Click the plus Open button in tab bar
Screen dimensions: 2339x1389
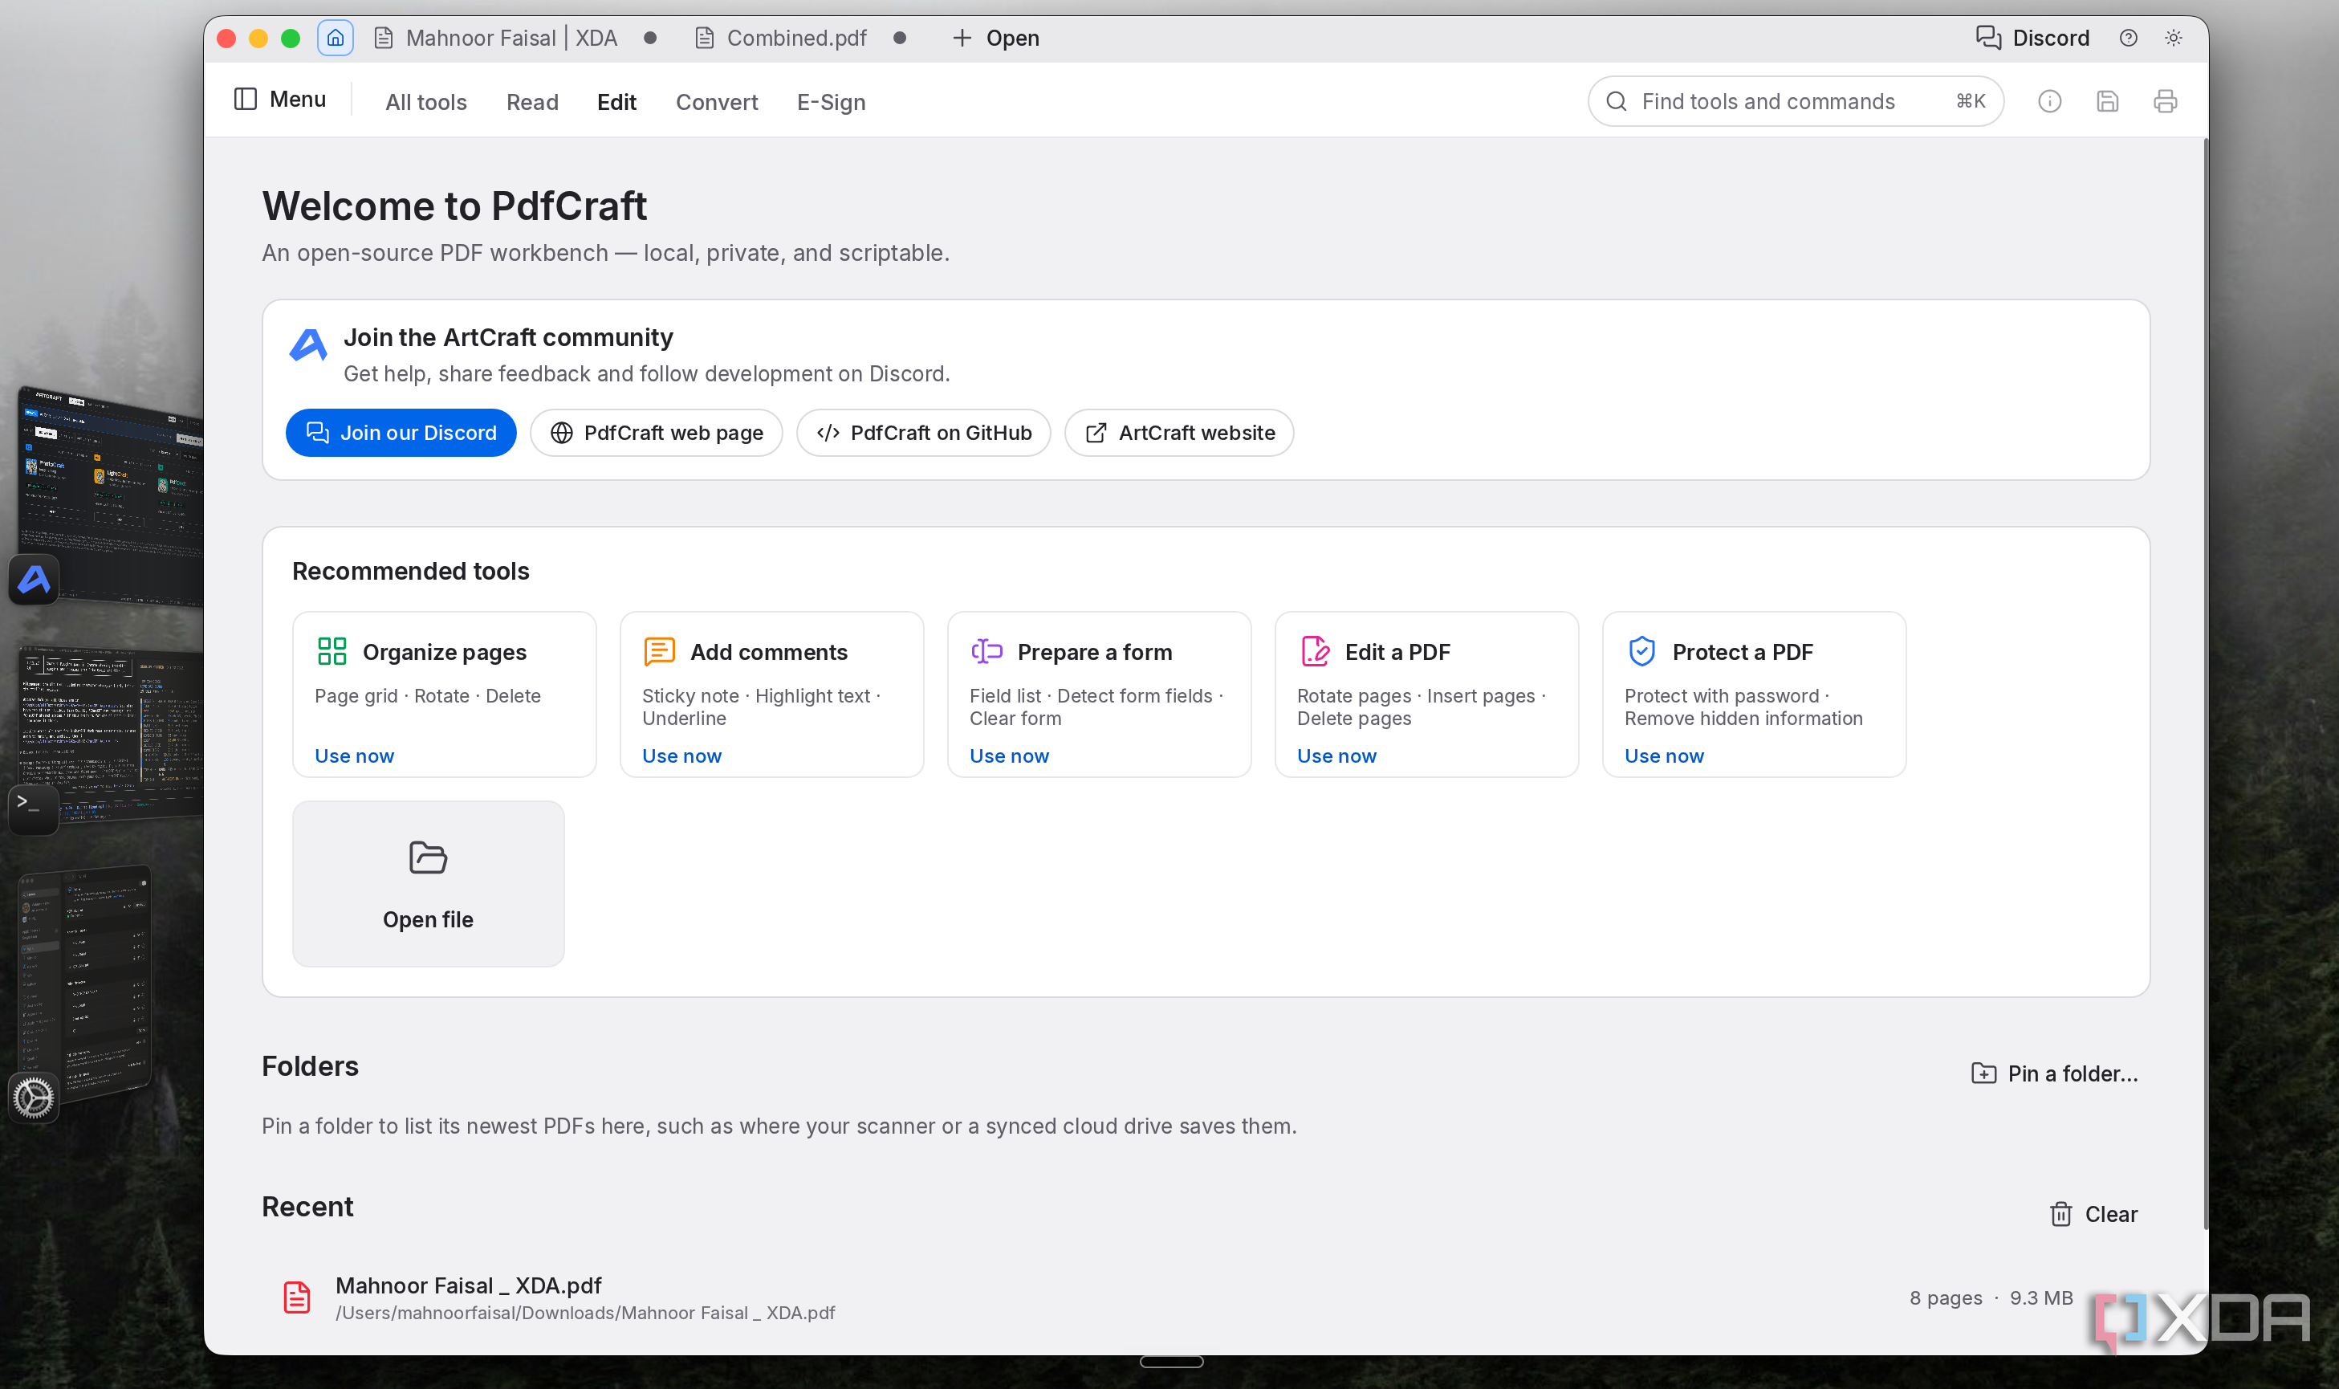(x=995, y=39)
